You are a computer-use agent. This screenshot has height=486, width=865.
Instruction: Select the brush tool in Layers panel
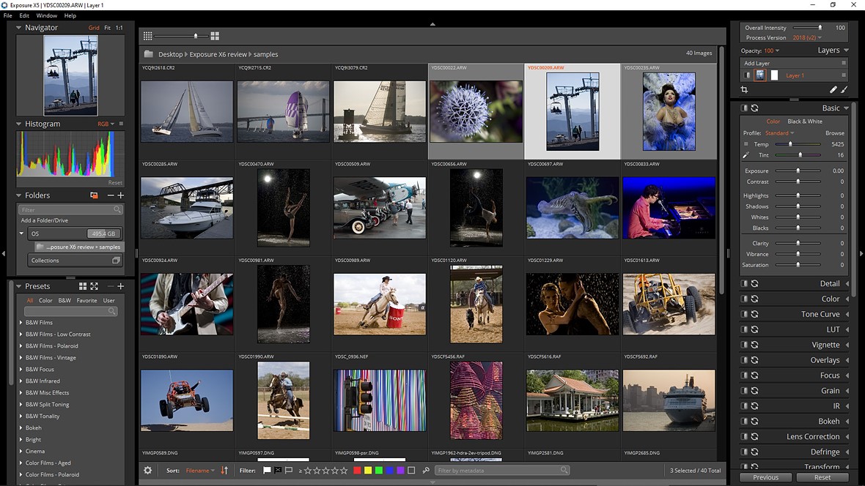click(x=844, y=90)
